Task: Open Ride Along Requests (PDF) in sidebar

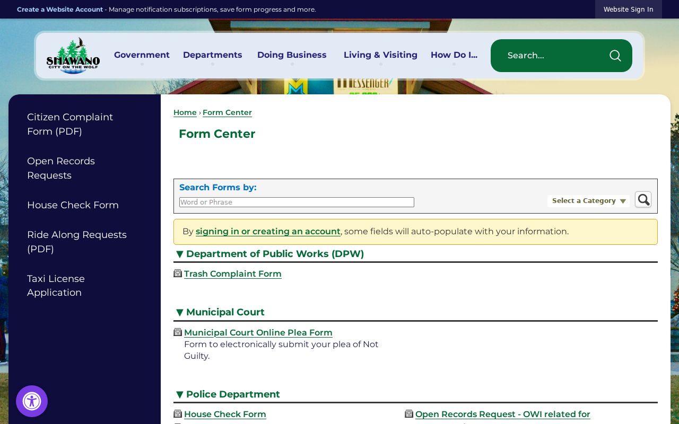Action: (77, 242)
